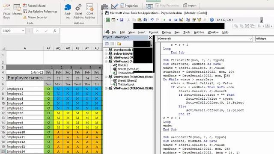This screenshot has height=154, width=274.
Task: Open the Debug menu in VBA editor
Action: pos(166,33)
